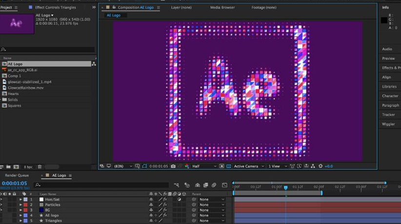
Task: Toggle Hide Shy Layers icon
Action: (x=198, y=185)
